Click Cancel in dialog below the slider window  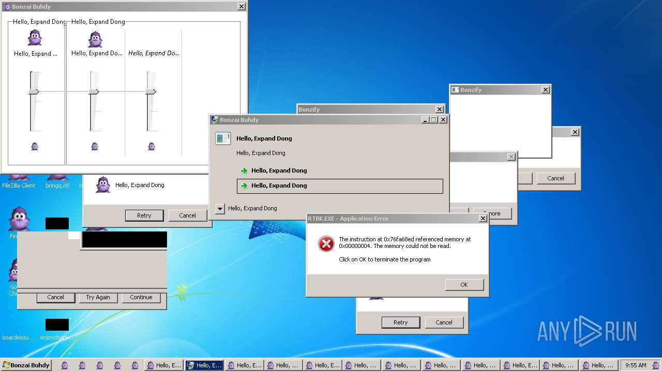pyautogui.click(x=187, y=215)
